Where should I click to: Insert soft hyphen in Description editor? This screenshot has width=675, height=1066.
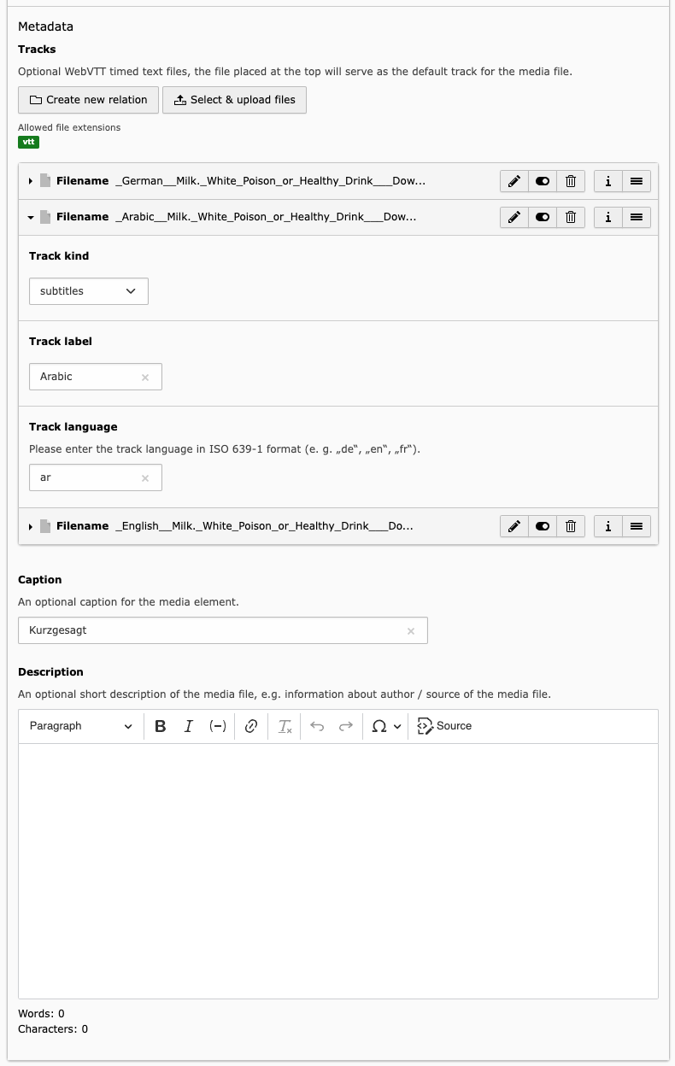218,726
